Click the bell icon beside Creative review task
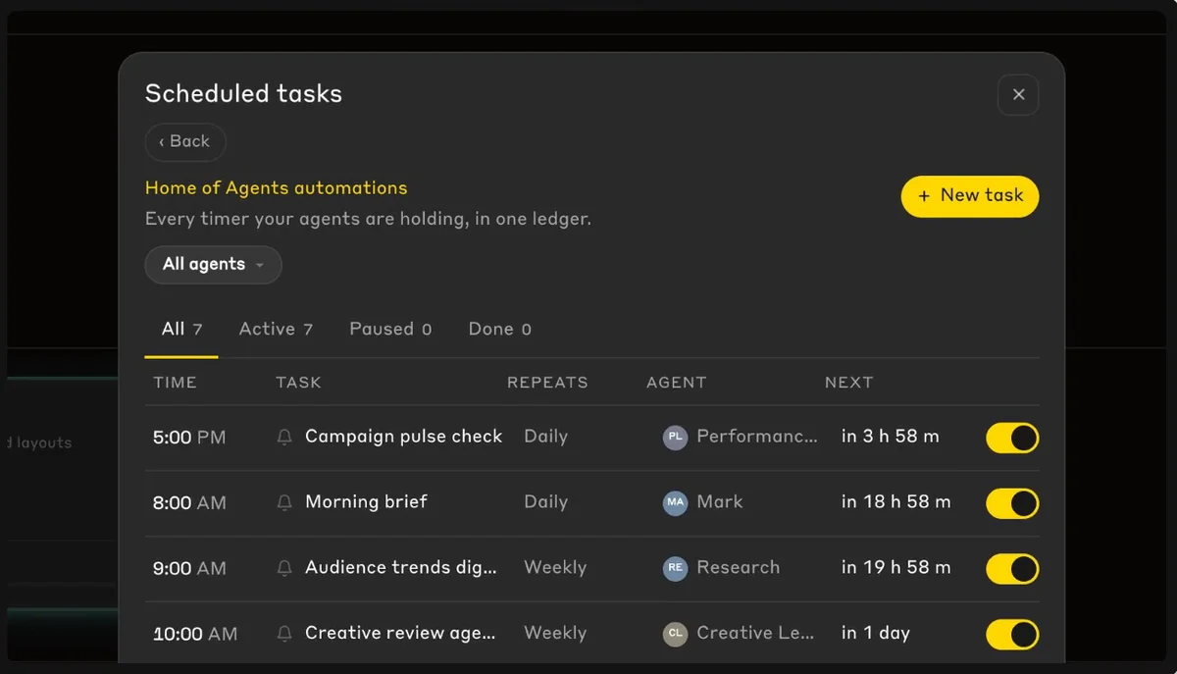 click(284, 634)
